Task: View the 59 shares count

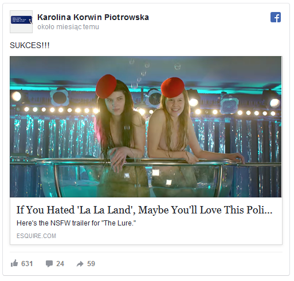Action: tap(91, 264)
